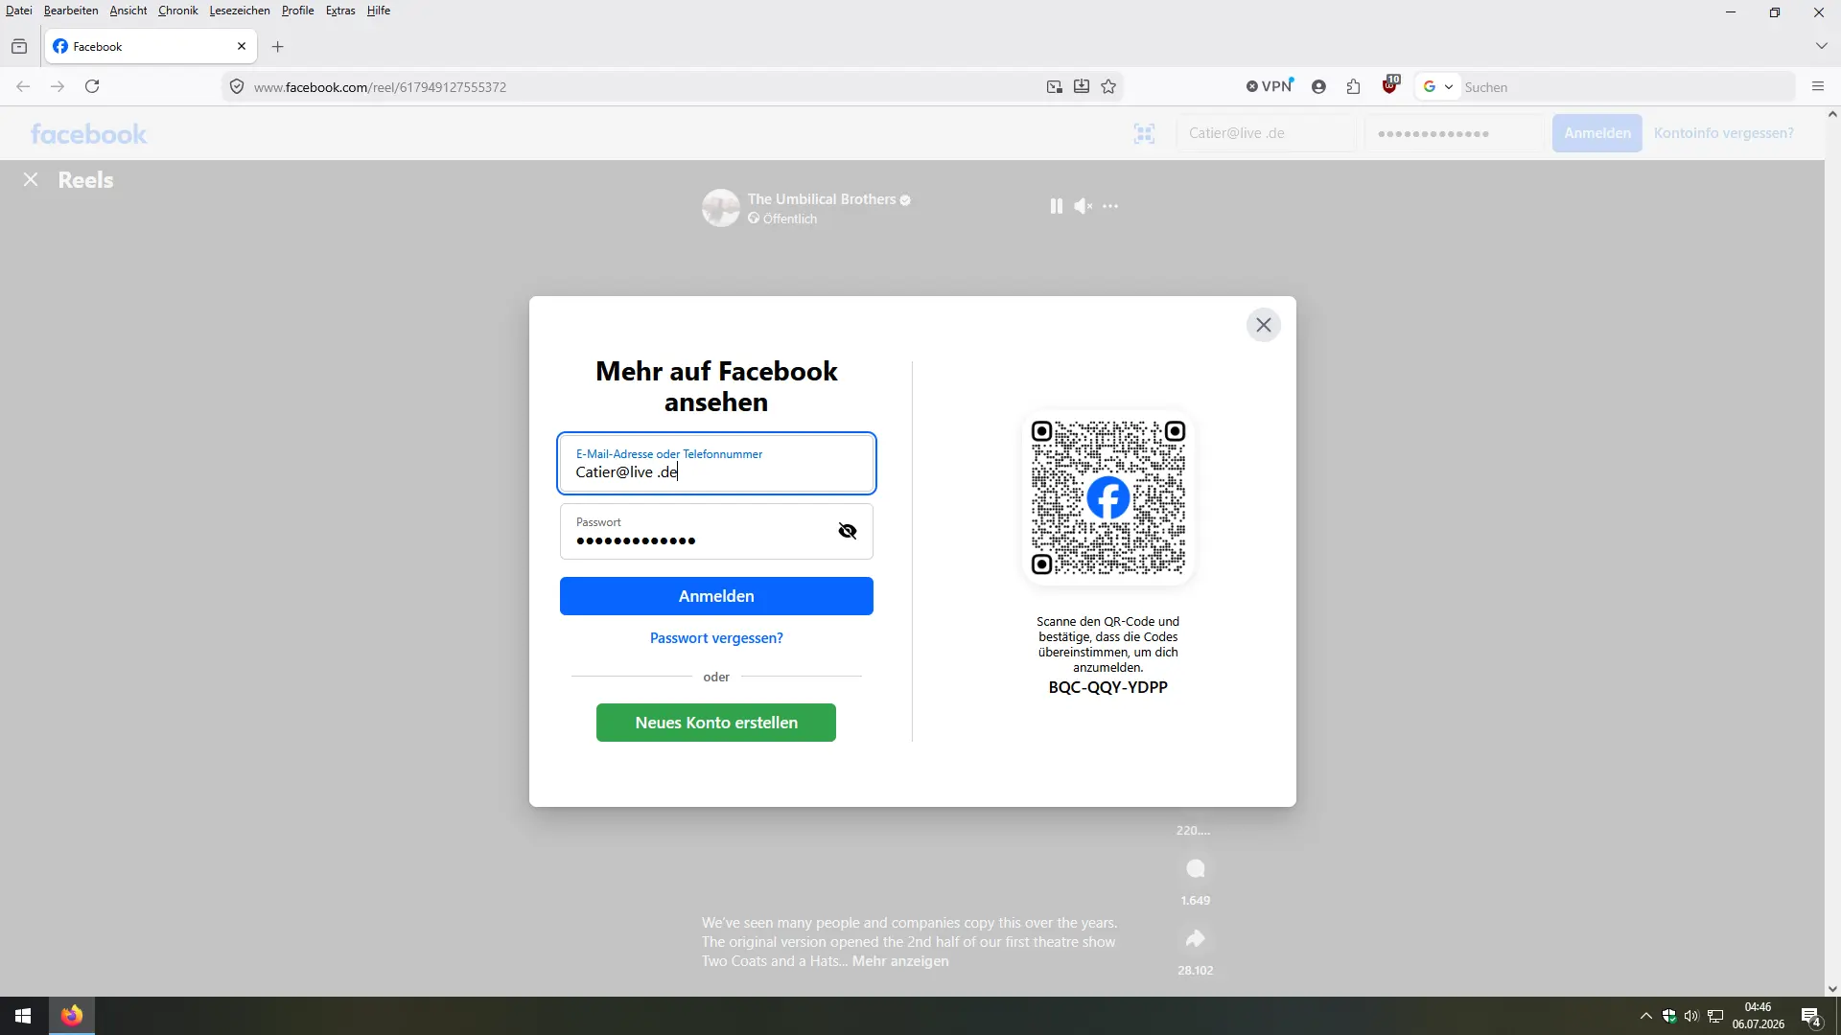Unmute the reel audio speaker icon
The image size is (1841, 1035).
pyautogui.click(x=1083, y=206)
